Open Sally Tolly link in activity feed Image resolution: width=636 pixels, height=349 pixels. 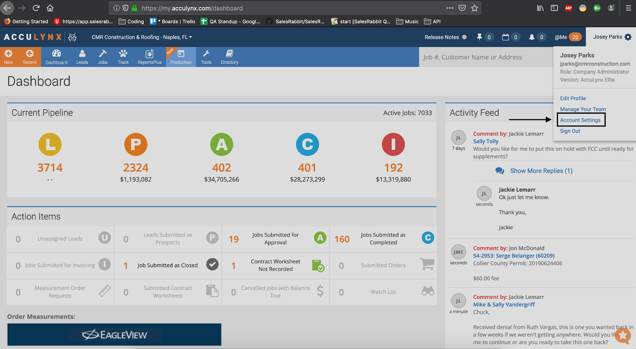485,141
